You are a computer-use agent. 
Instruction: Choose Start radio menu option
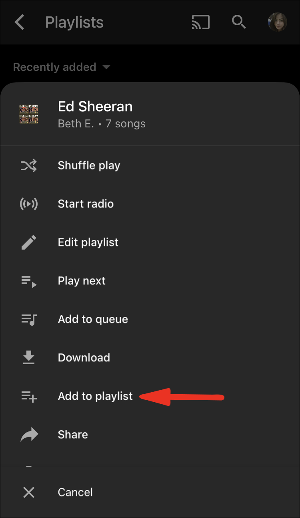(86, 204)
